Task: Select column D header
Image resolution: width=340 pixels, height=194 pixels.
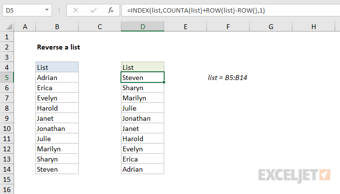Action: (x=142, y=27)
